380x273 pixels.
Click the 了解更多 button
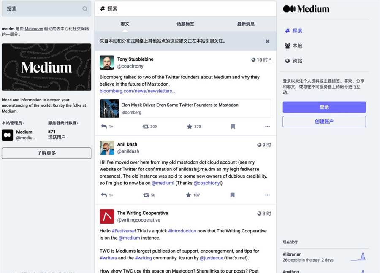[x=46, y=153]
